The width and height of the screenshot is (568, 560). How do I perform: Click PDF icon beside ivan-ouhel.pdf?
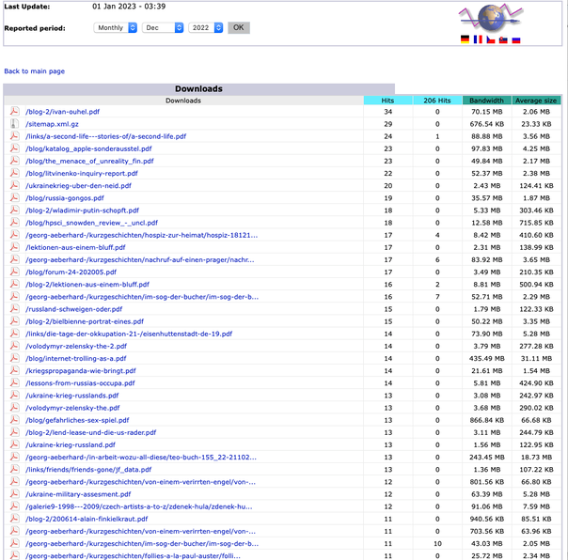coord(14,111)
